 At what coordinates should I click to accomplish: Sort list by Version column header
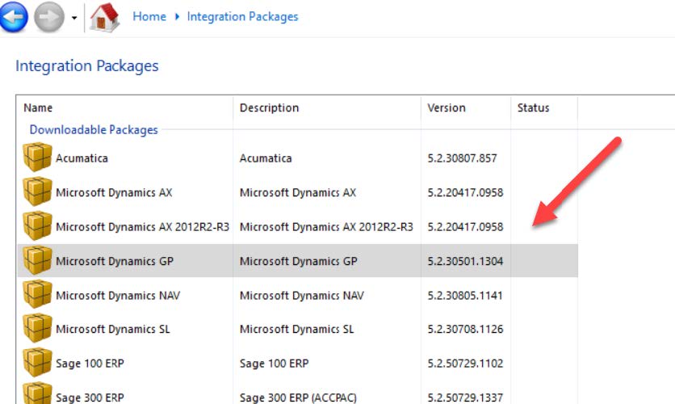pos(447,107)
